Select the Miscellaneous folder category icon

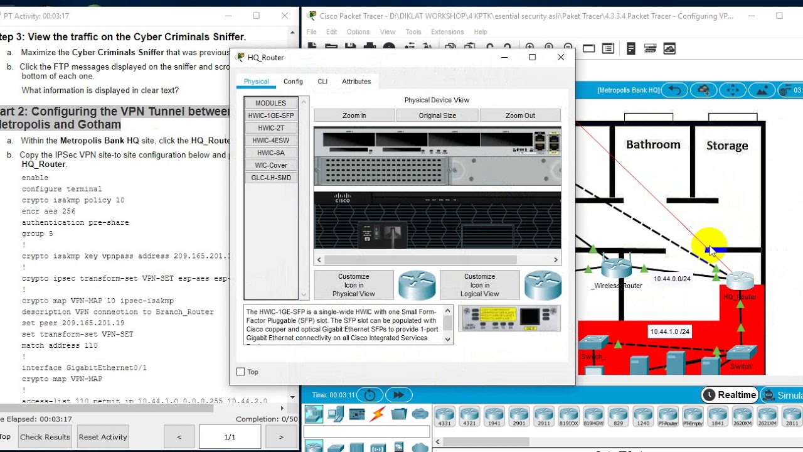click(x=399, y=414)
